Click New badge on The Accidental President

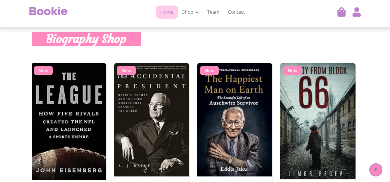[x=126, y=71]
